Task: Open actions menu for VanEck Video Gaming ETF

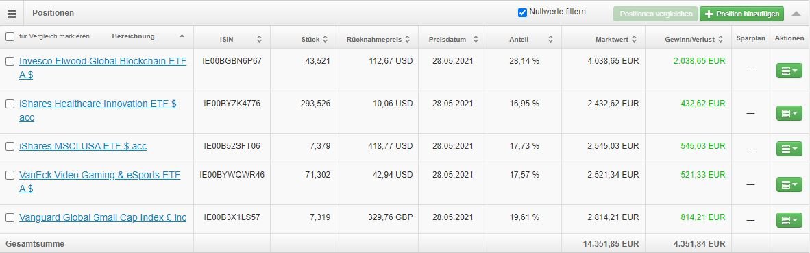Action: pos(789,184)
